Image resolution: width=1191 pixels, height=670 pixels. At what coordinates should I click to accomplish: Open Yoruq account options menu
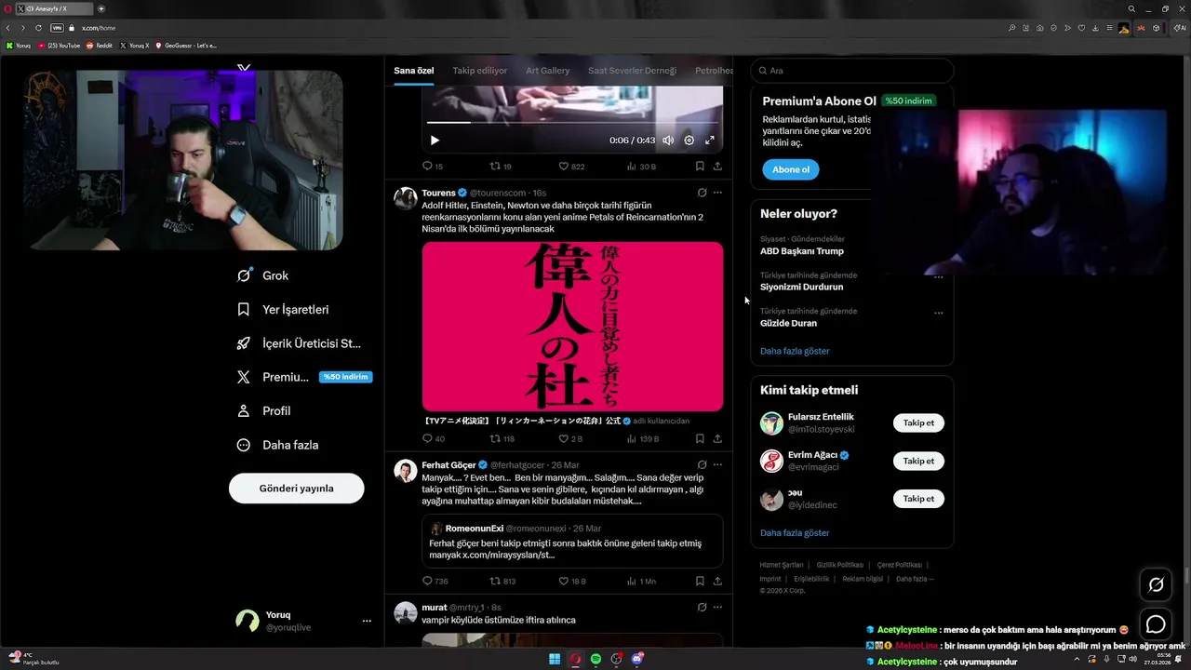pyautogui.click(x=367, y=621)
